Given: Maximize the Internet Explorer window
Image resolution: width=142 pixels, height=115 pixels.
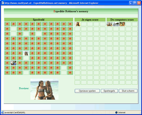Looking at the screenshot, I should [135, 3].
